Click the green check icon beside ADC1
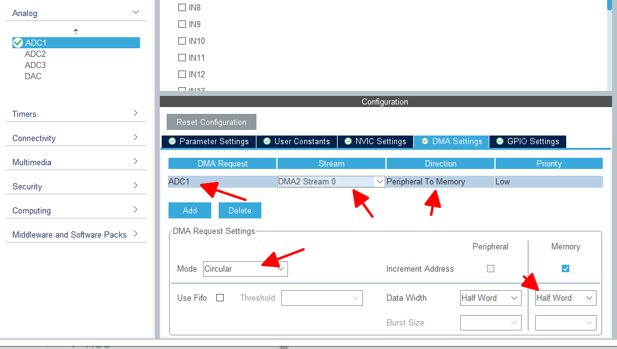Viewport: 617px width, 349px height. (18, 43)
